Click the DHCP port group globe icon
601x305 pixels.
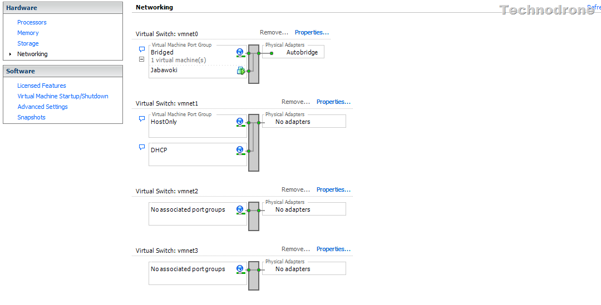click(240, 151)
